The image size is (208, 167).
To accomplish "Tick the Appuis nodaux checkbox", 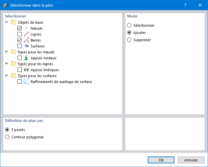I will pyautogui.click(x=20, y=58).
